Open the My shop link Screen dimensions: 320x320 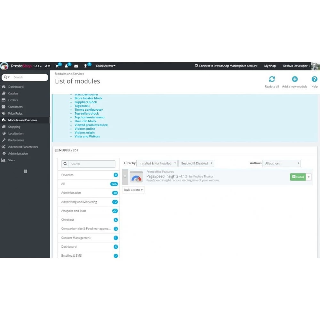270,66
